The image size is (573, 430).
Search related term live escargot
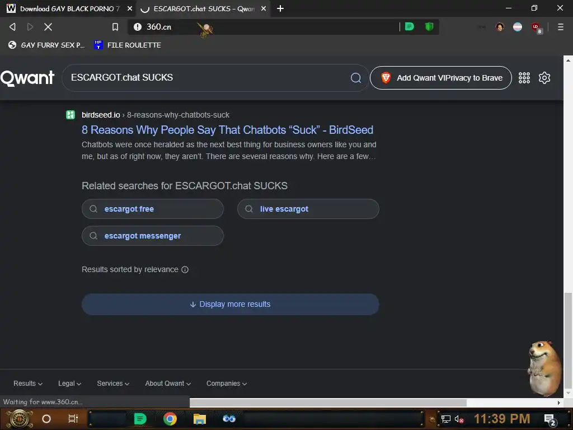click(308, 209)
